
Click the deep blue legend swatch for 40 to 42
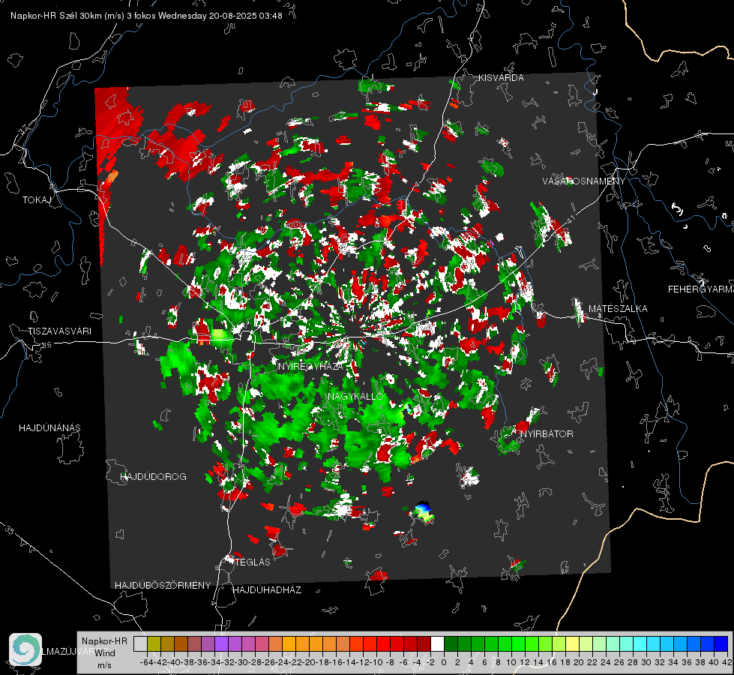pyautogui.click(x=721, y=644)
